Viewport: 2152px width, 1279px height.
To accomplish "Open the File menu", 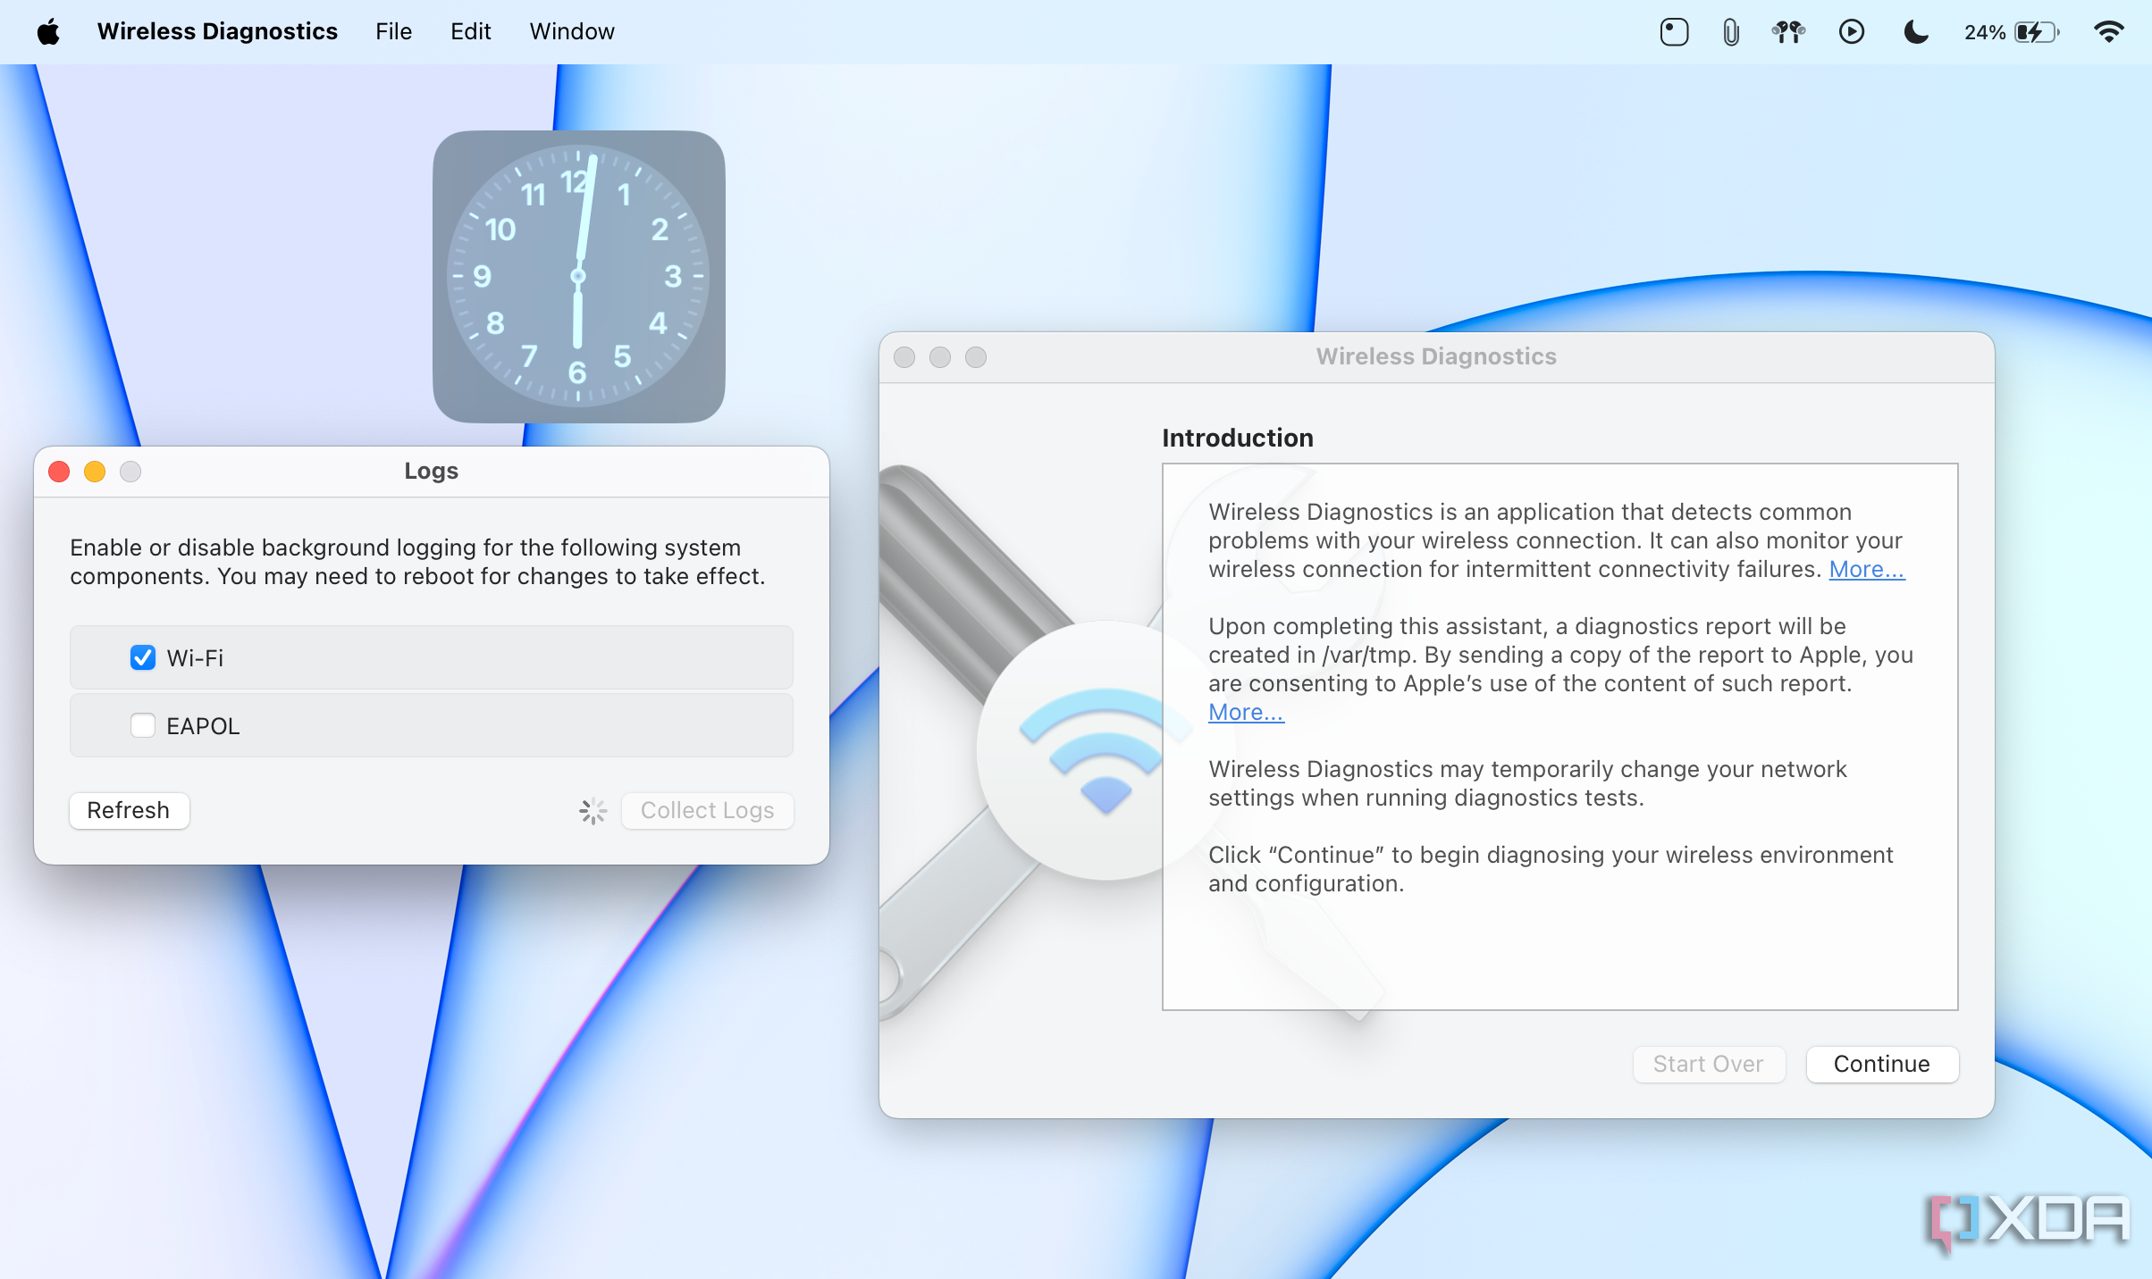I will coord(393,32).
